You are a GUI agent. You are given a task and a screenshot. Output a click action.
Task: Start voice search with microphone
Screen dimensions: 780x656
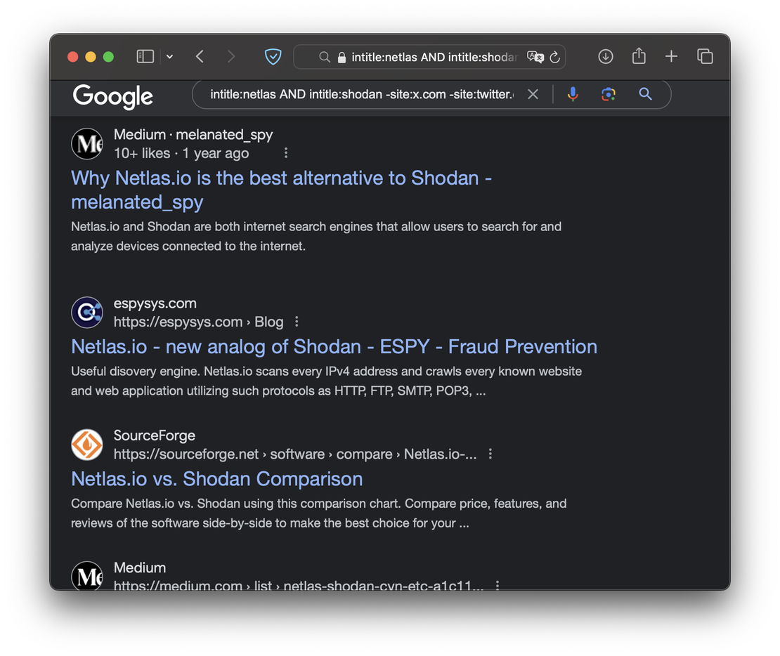[x=573, y=94]
